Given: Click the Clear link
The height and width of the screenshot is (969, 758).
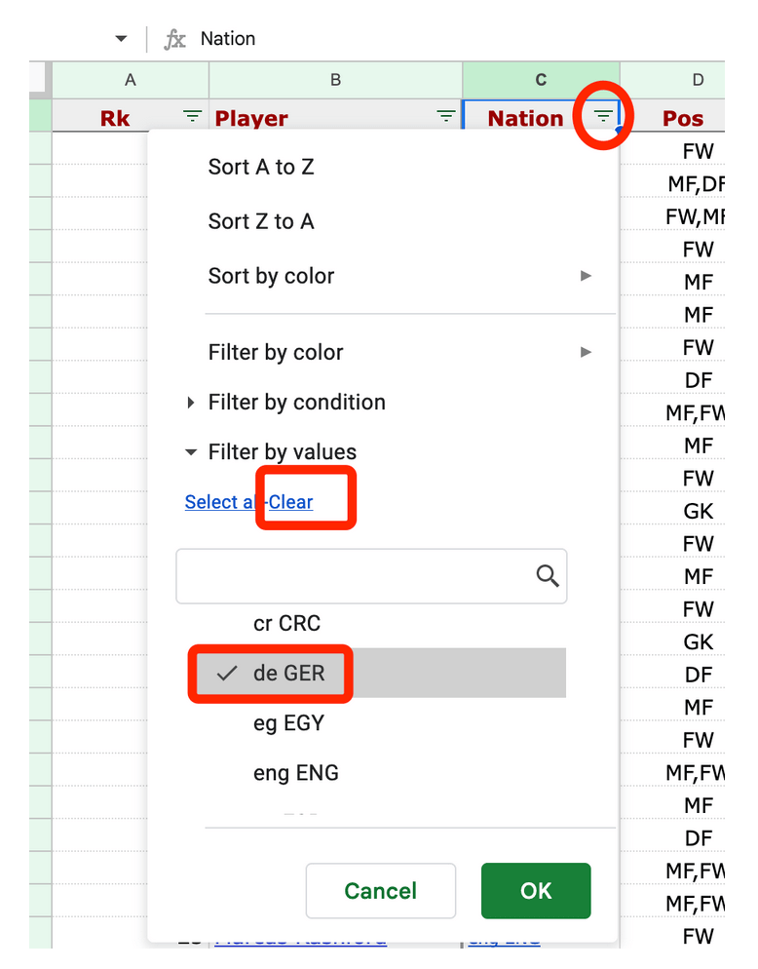Looking at the screenshot, I should coord(291,502).
